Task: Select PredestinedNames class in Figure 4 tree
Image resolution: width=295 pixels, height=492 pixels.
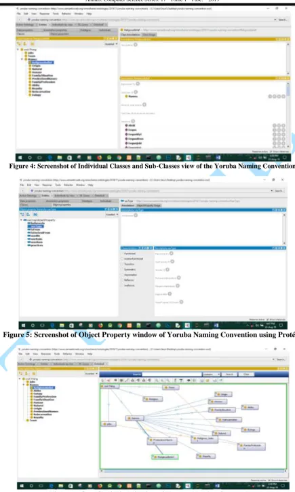Action: coord(45,78)
